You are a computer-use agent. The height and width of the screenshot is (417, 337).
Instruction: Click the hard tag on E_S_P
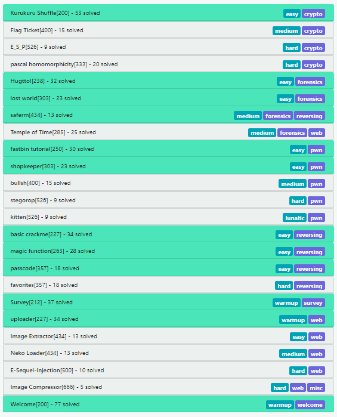(292, 48)
